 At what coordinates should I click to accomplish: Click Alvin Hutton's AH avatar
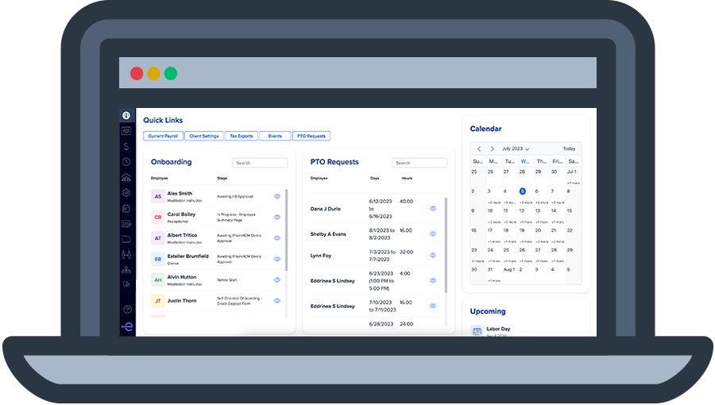click(x=158, y=280)
